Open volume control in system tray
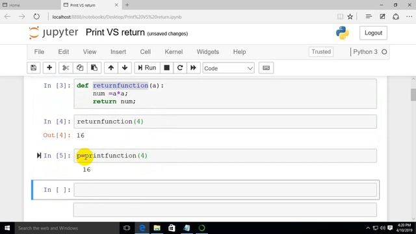This screenshot has height=234, width=416. tap(383, 228)
